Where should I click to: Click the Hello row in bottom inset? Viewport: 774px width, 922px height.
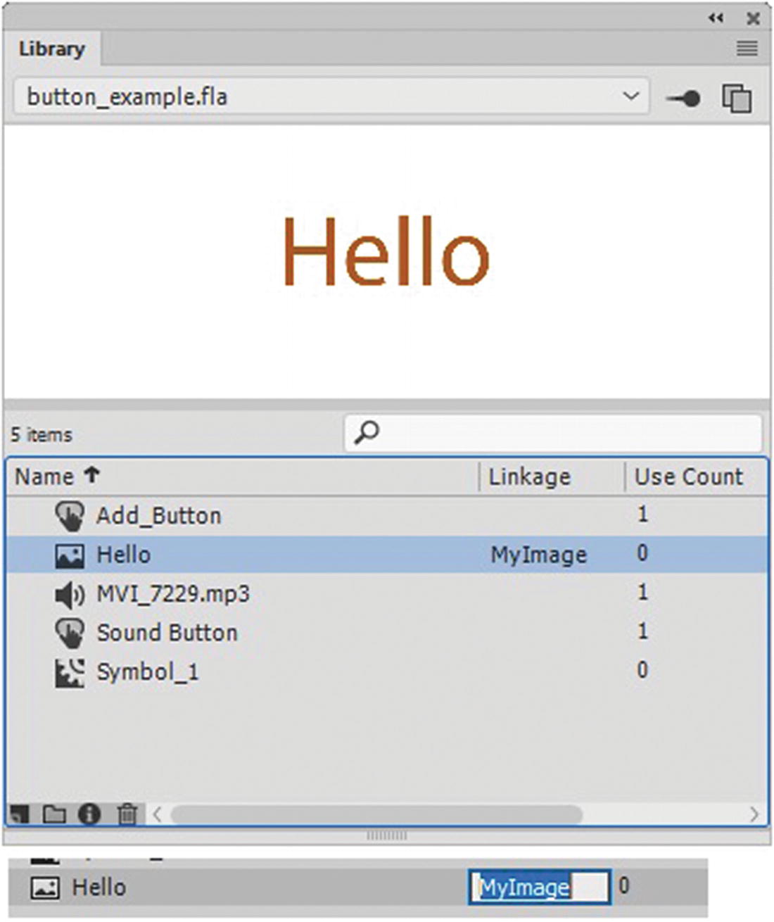click(x=359, y=887)
